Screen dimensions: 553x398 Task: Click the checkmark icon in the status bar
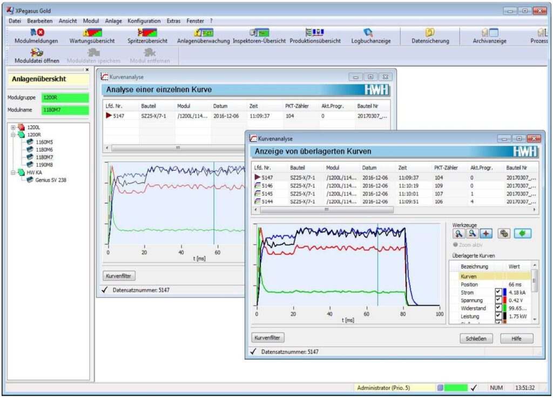tap(474, 388)
